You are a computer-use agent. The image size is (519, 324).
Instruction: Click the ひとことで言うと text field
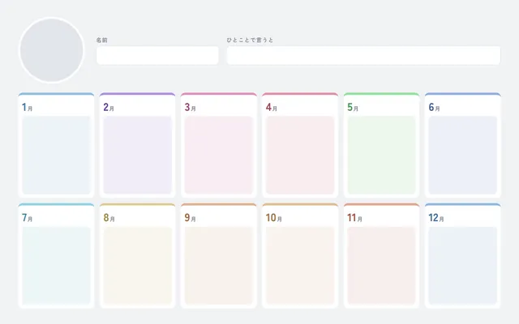[x=363, y=55]
